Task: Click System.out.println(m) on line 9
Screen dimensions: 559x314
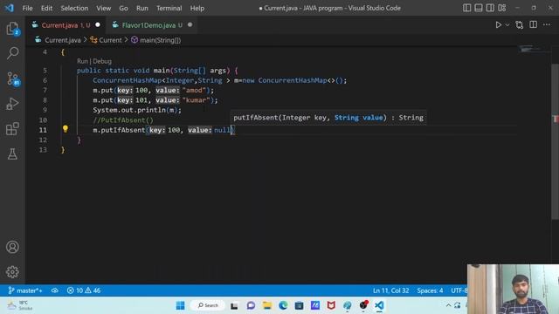Action: [137, 111]
